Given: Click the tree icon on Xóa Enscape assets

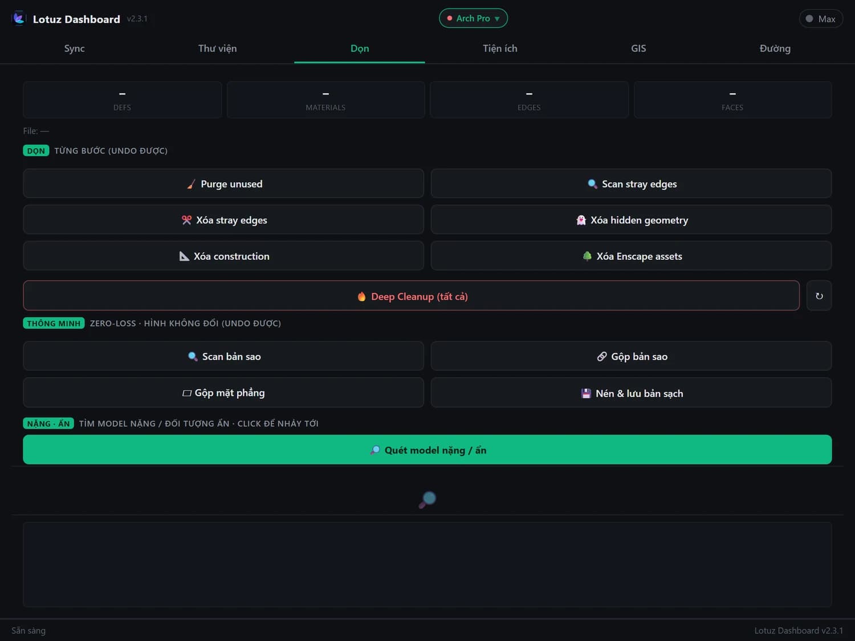Looking at the screenshot, I should [x=587, y=256].
